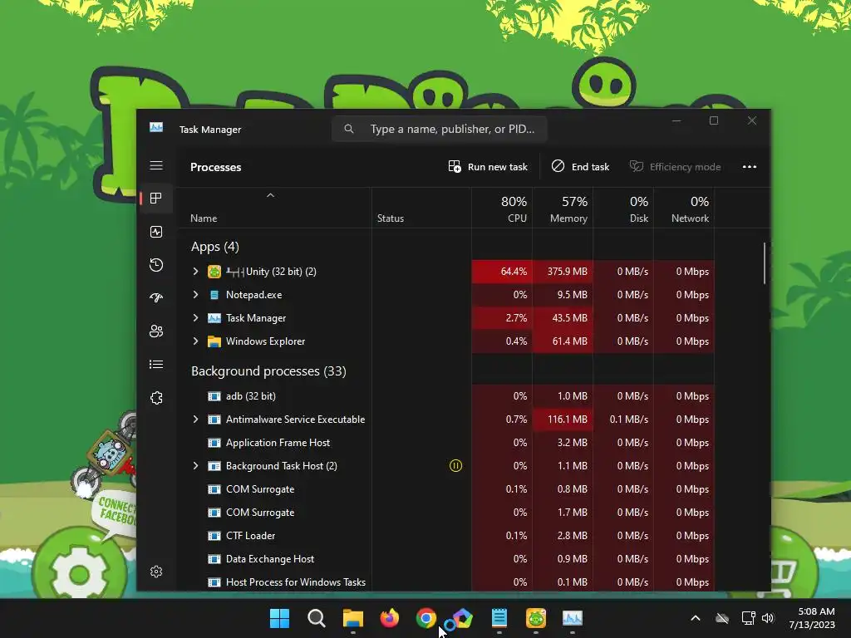Sort processes by CPU column
Image resolution: width=851 pixels, height=638 pixels.
click(x=503, y=209)
